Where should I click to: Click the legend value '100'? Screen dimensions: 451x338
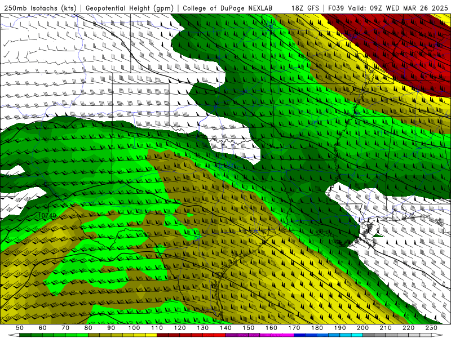coord(134,328)
